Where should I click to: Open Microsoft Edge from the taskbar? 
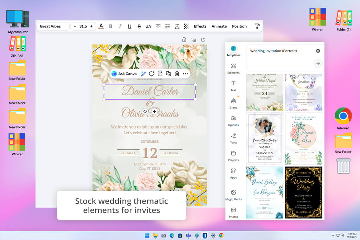[172, 235]
